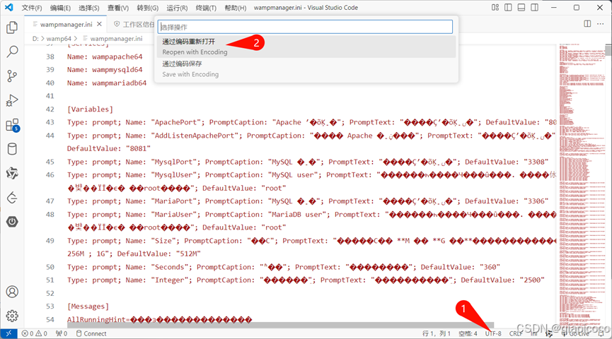Focus the 选择操作 quick pick input
The image size is (612, 339).
point(305,27)
